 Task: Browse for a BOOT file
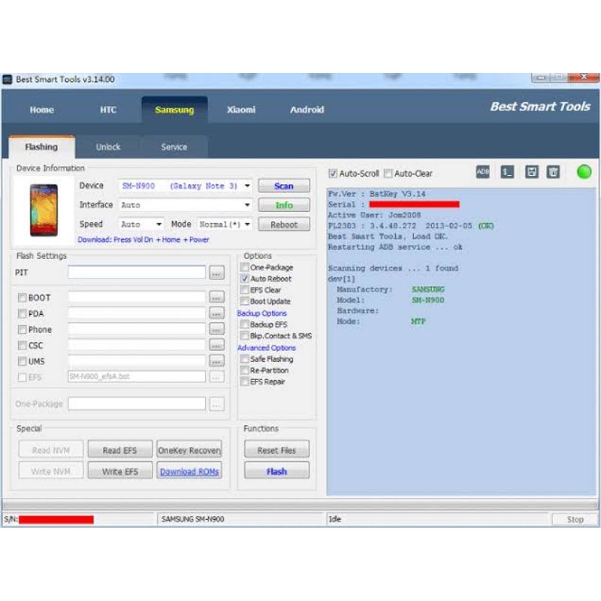click(x=216, y=297)
